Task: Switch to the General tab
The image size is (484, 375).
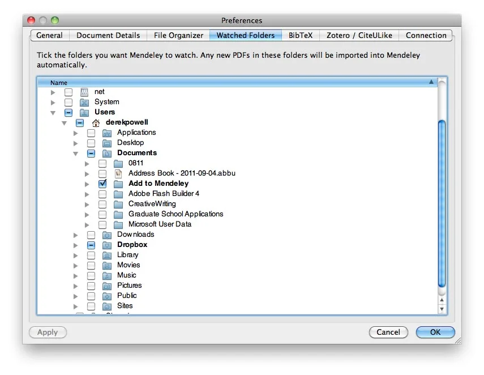Action: pos(50,35)
